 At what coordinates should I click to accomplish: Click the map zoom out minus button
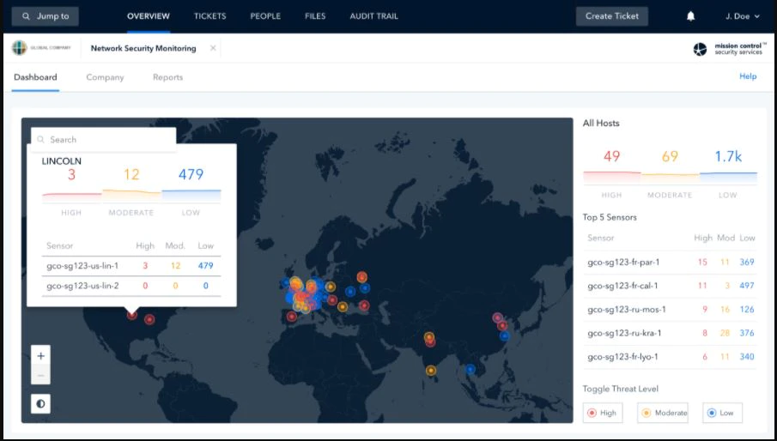pos(40,375)
